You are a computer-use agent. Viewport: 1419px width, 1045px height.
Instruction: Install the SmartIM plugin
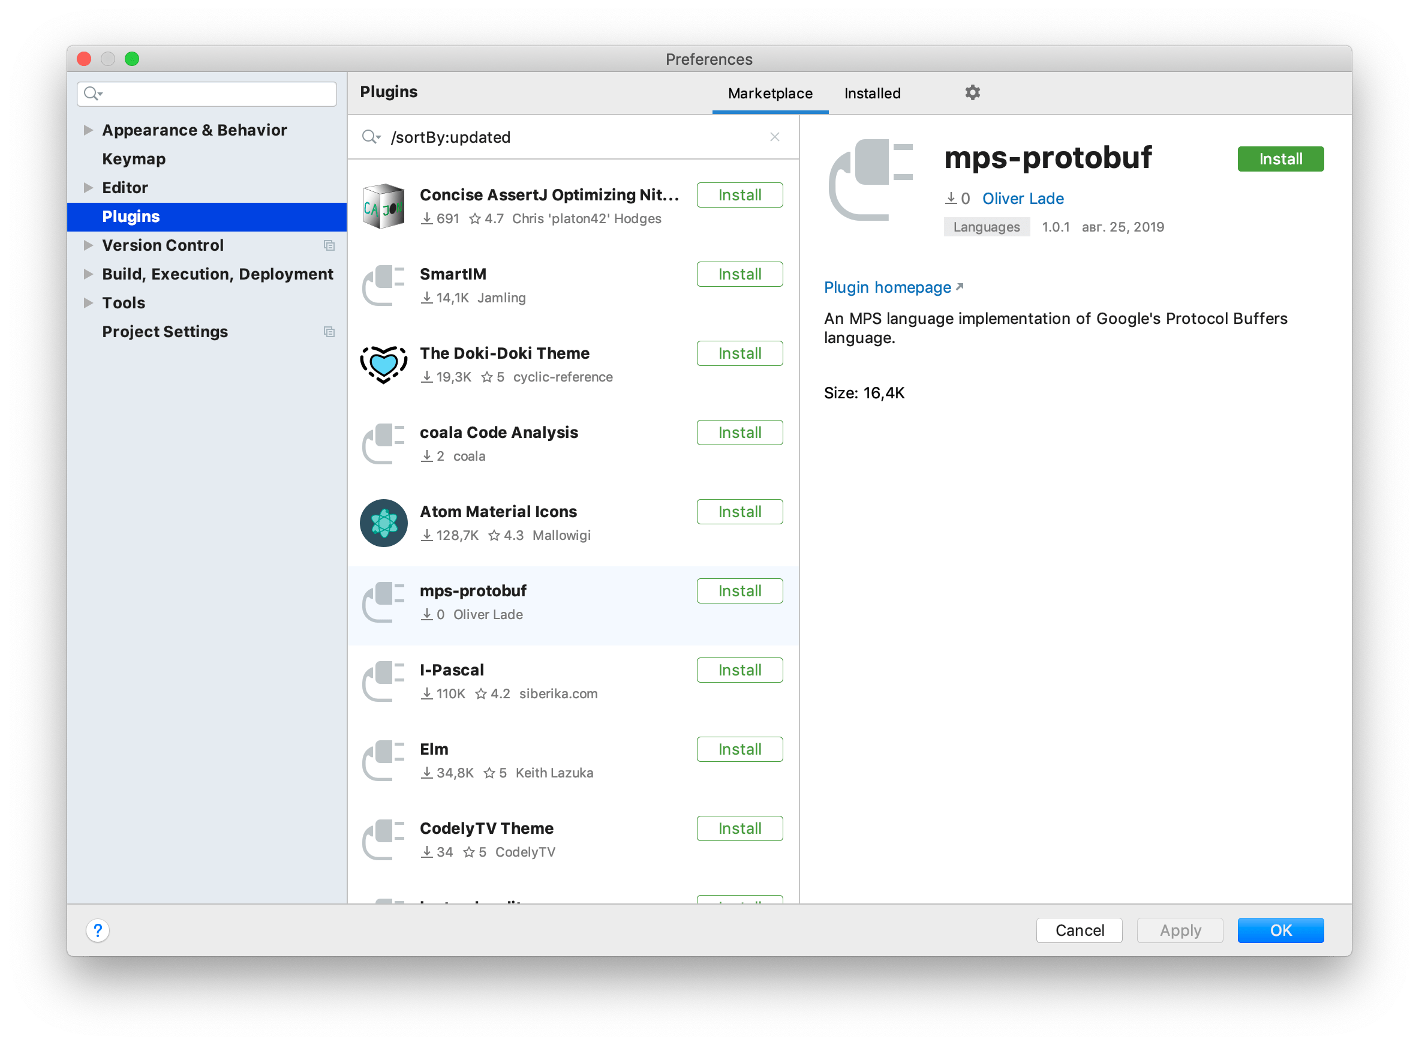(x=739, y=274)
